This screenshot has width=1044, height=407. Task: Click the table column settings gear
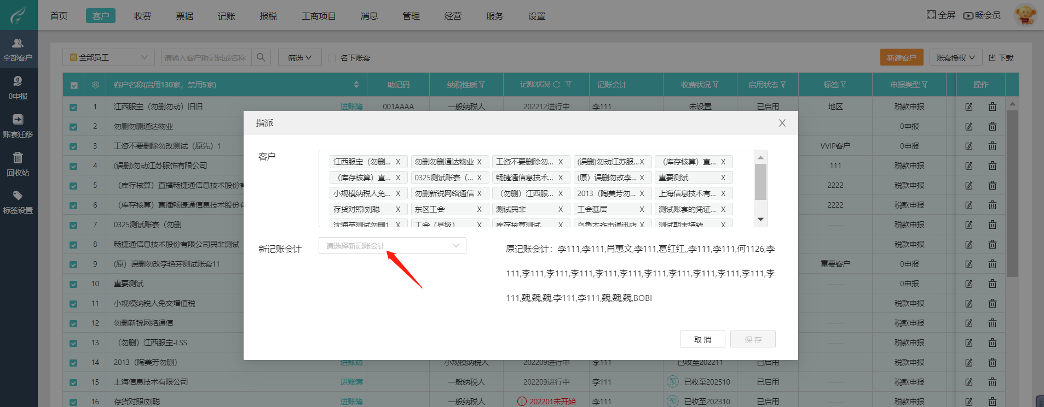(95, 85)
